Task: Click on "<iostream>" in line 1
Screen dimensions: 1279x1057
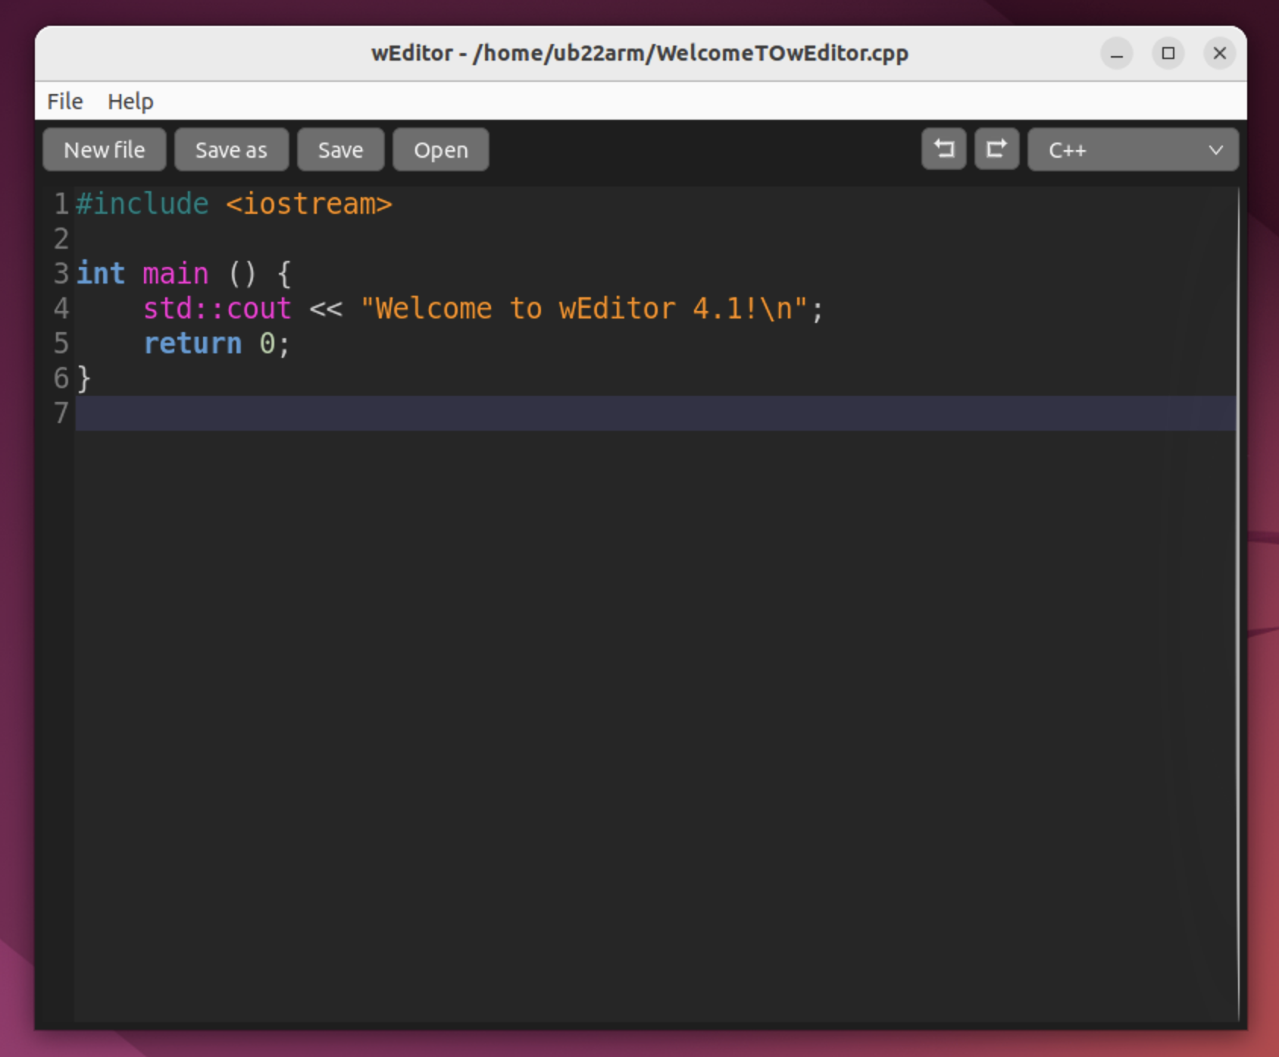Action: pyautogui.click(x=309, y=204)
